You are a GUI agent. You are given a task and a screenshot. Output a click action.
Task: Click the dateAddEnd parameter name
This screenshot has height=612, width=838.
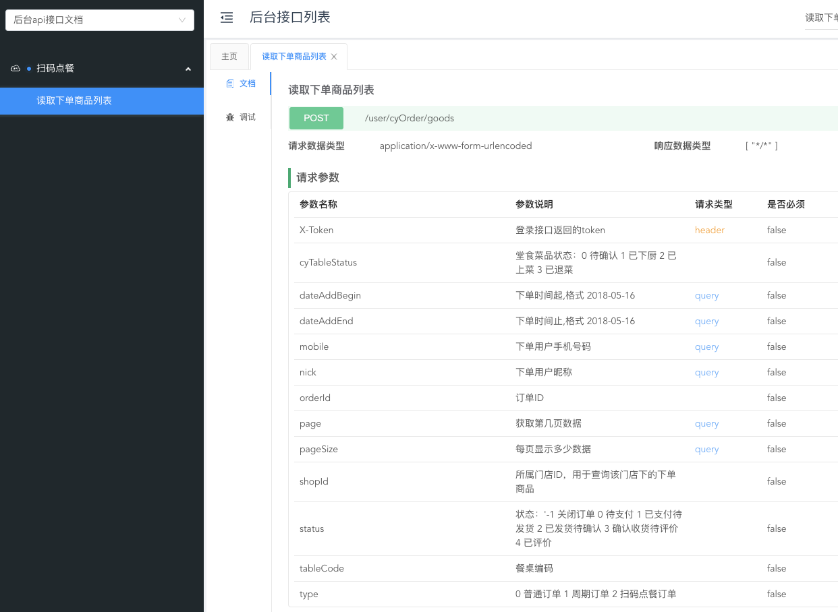(x=327, y=322)
